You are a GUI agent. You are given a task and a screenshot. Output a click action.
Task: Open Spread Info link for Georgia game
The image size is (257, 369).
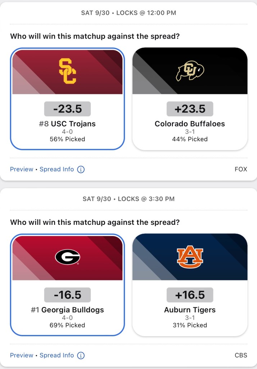click(57, 355)
